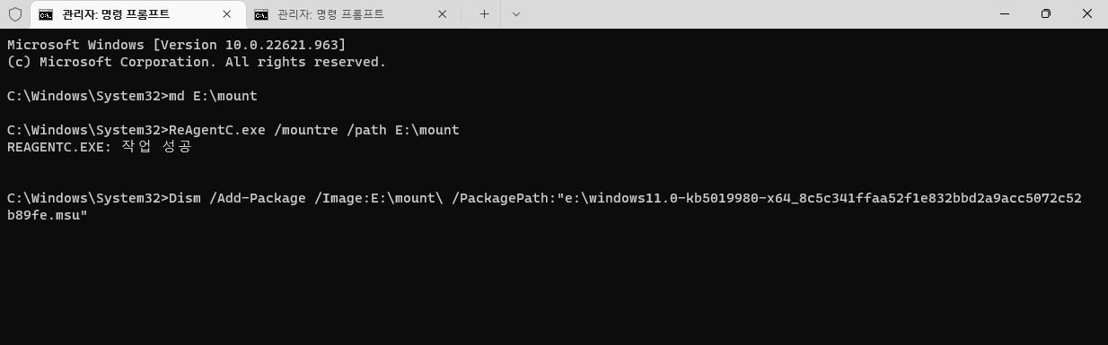Viewport: 1108px width, 345px height.
Task: Close the inactive second 명령 프롬프트 tab
Action: (x=442, y=14)
